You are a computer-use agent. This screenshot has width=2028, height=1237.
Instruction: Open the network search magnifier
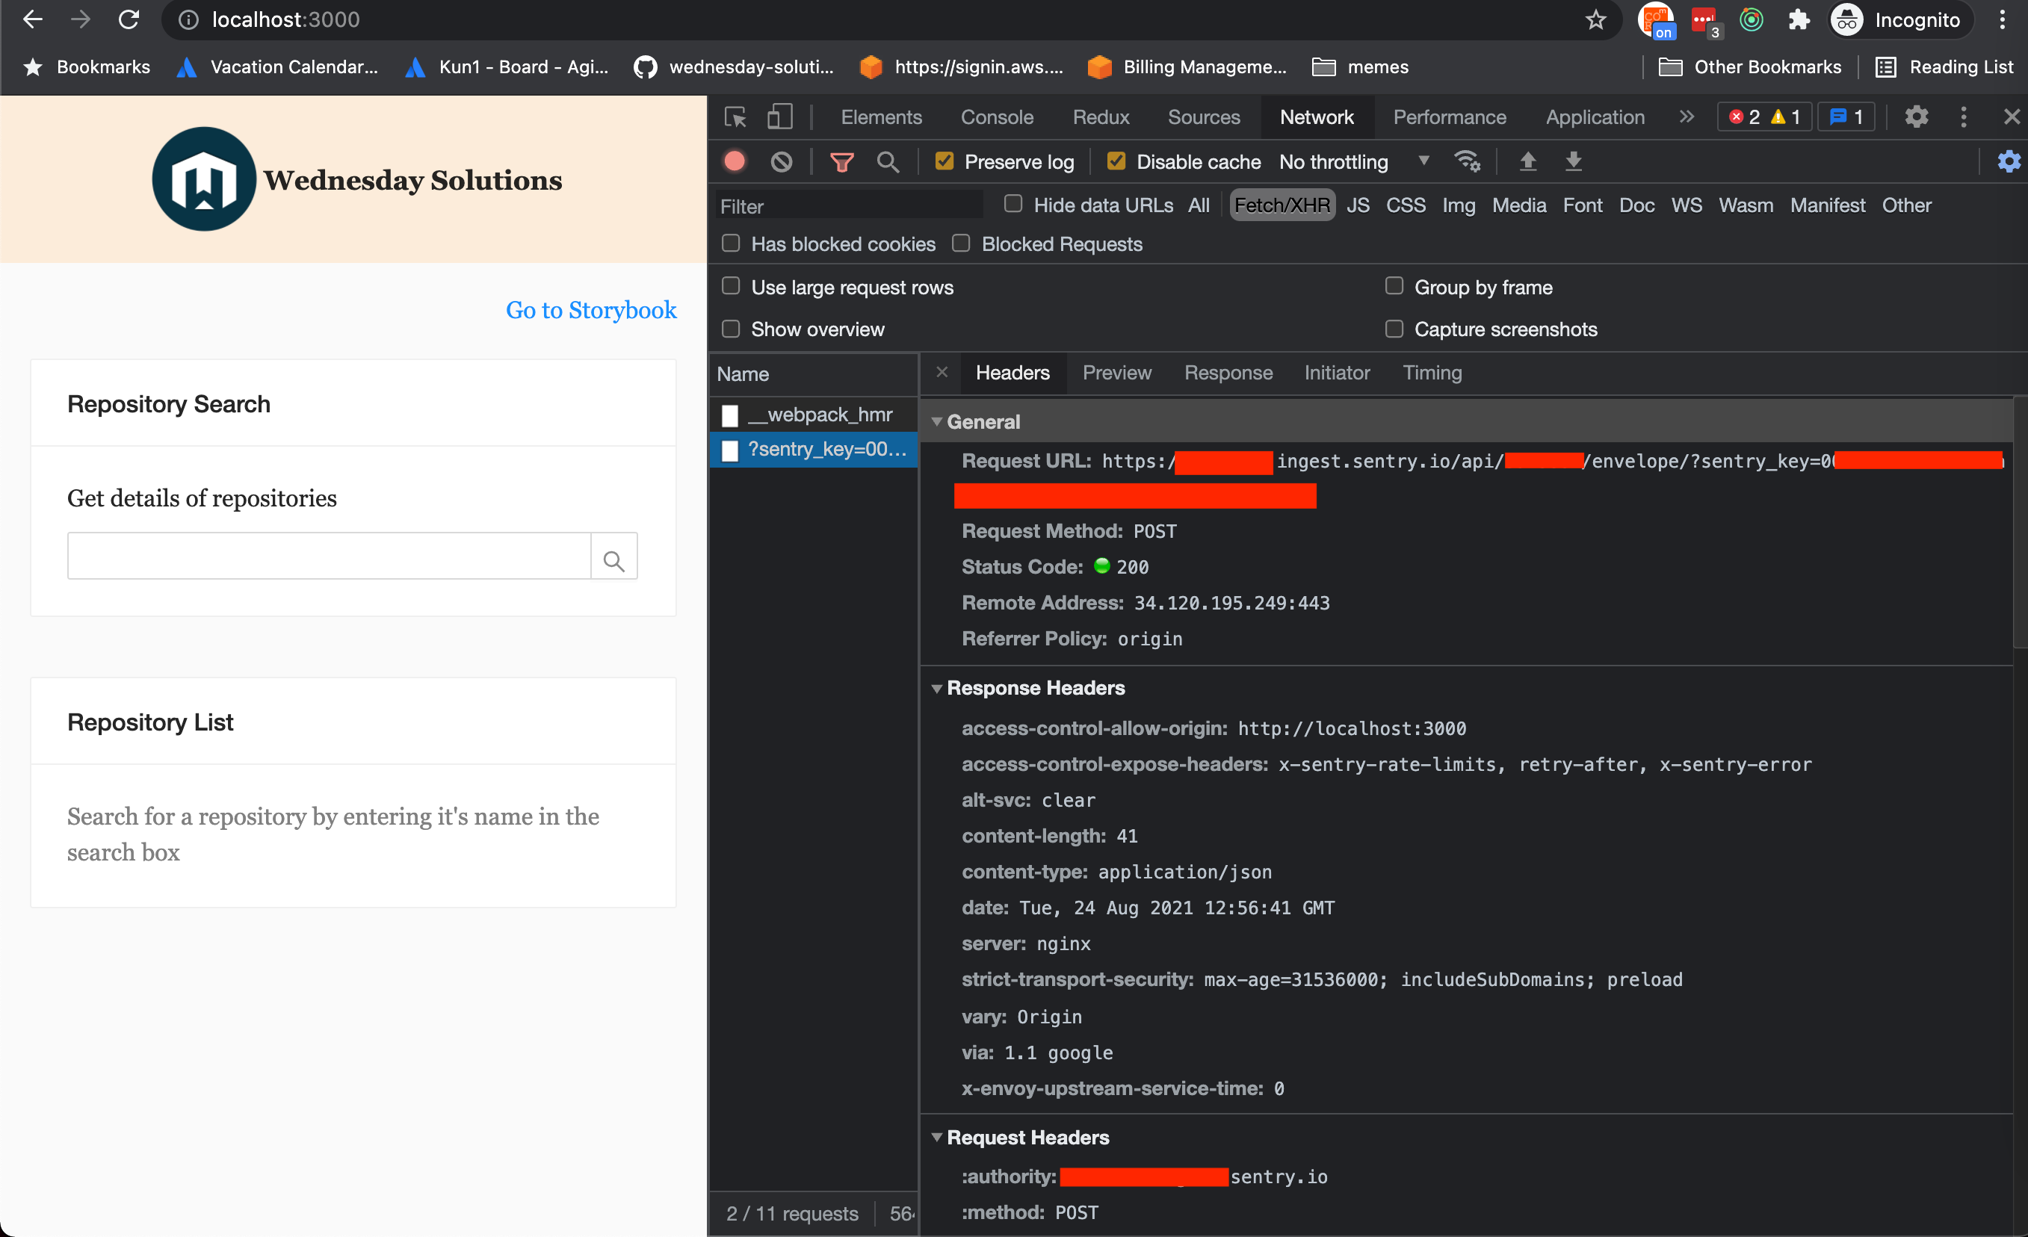887,162
